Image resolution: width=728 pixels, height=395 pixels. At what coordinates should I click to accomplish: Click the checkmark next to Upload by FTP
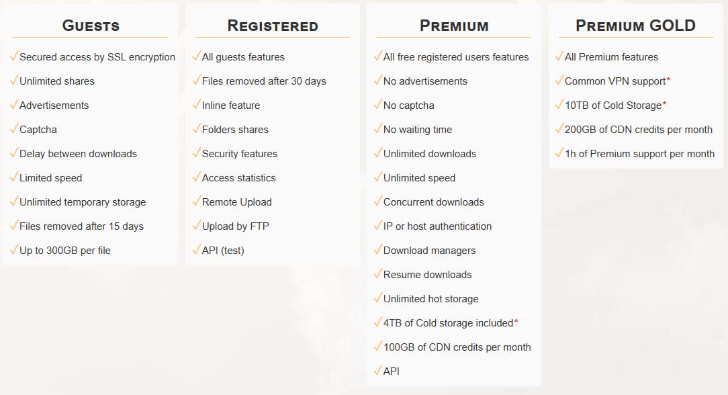pos(197,226)
